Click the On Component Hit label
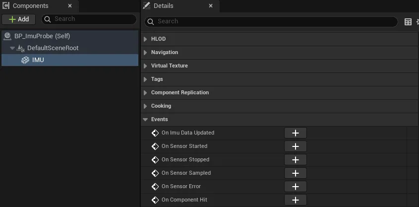The height and width of the screenshot is (207, 419). coord(184,200)
